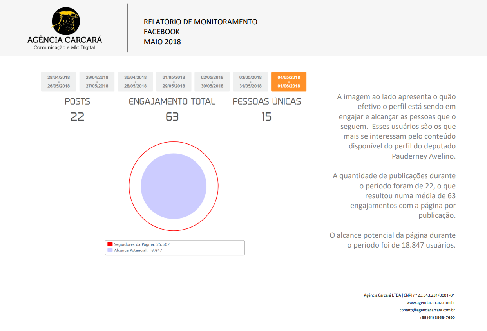The image size is (487, 331).
Task: Select the 29/04/2018 - 27/05/2018 date tab
Action: [97, 81]
